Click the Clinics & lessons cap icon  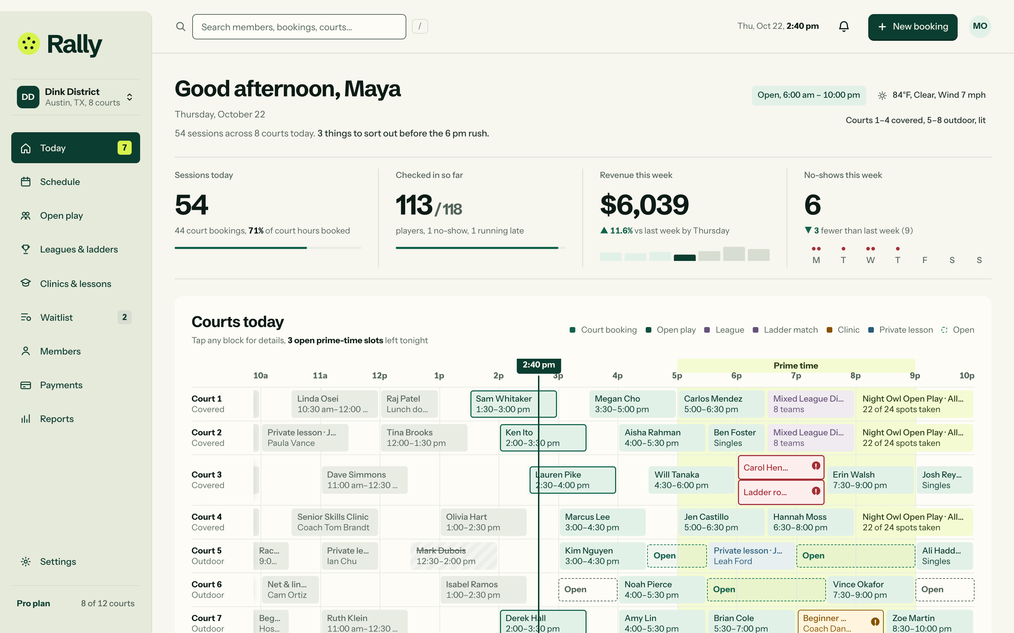coord(26,283)
